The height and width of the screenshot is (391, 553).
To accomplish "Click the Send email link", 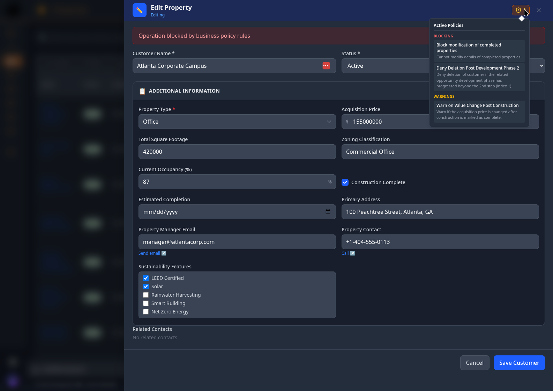I will 149,253.
